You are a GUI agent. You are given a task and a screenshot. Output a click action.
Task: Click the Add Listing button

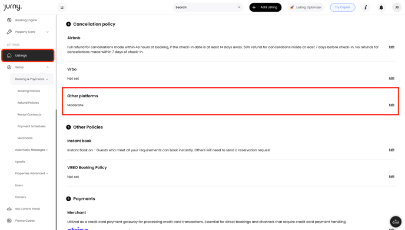click(265, 8)
